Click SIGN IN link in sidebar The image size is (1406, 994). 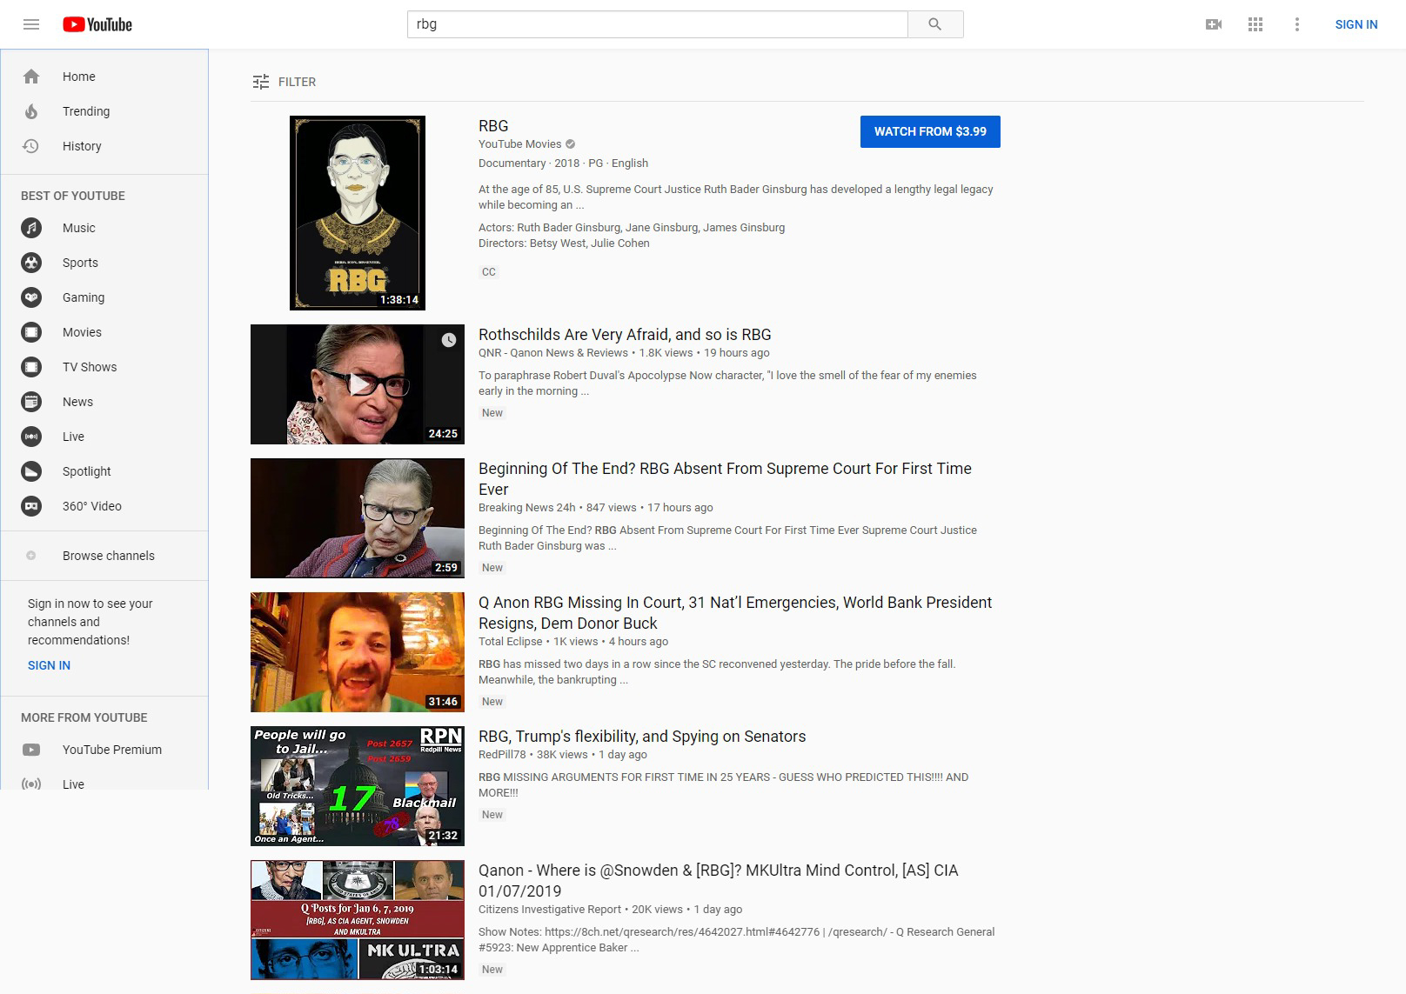(49, 665)
